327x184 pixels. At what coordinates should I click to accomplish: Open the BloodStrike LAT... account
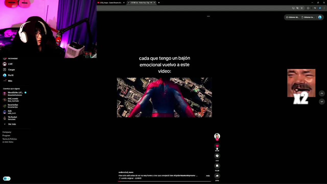click(15, 94)
